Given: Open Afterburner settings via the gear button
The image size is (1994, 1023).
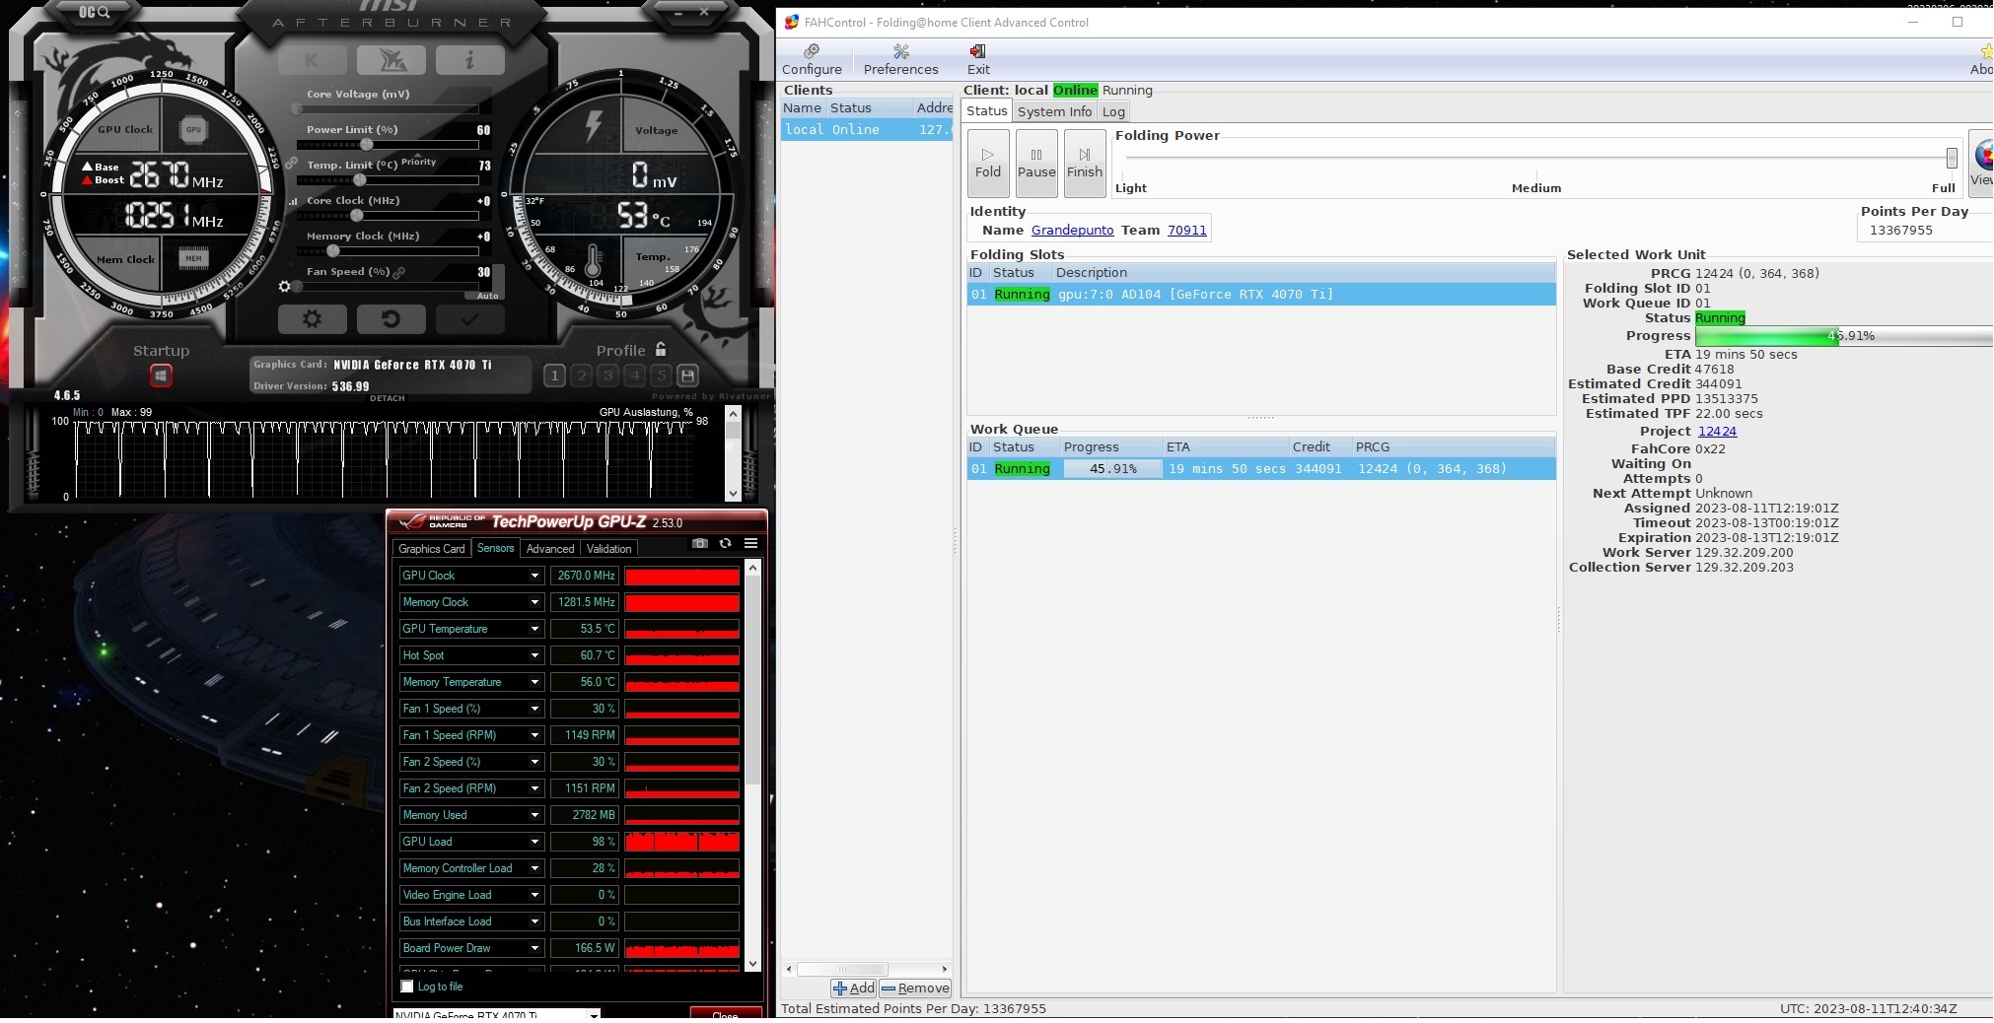Looking at the screenshot, I should pyautogui.click(x=312, y=319).
